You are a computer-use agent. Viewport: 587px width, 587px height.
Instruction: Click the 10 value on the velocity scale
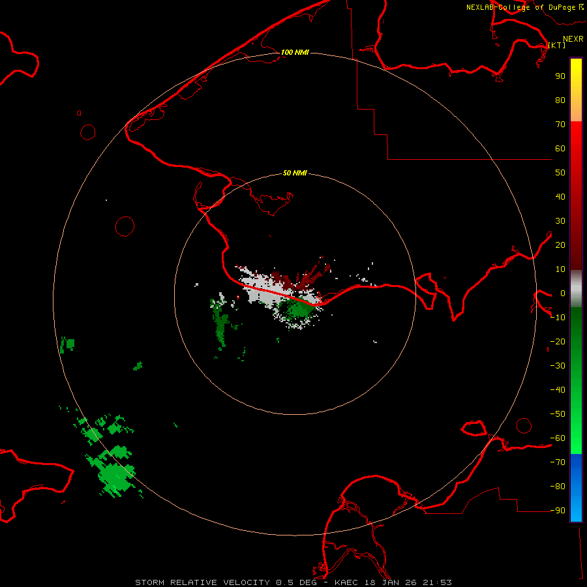point(560,269)
